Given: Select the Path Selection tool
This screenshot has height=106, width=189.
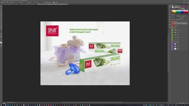Looking at the screenshot, I should 1,33.
